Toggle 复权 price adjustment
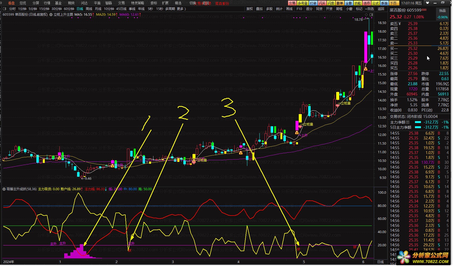Image resolution: width=453 pixels, height=266 pixels. pos(250,9)
